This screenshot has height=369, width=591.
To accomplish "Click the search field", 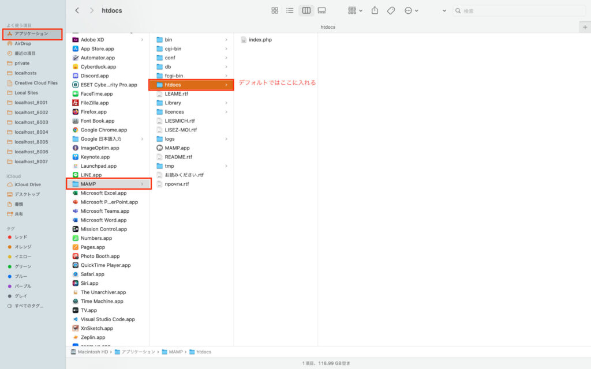I will coord(519,11).
